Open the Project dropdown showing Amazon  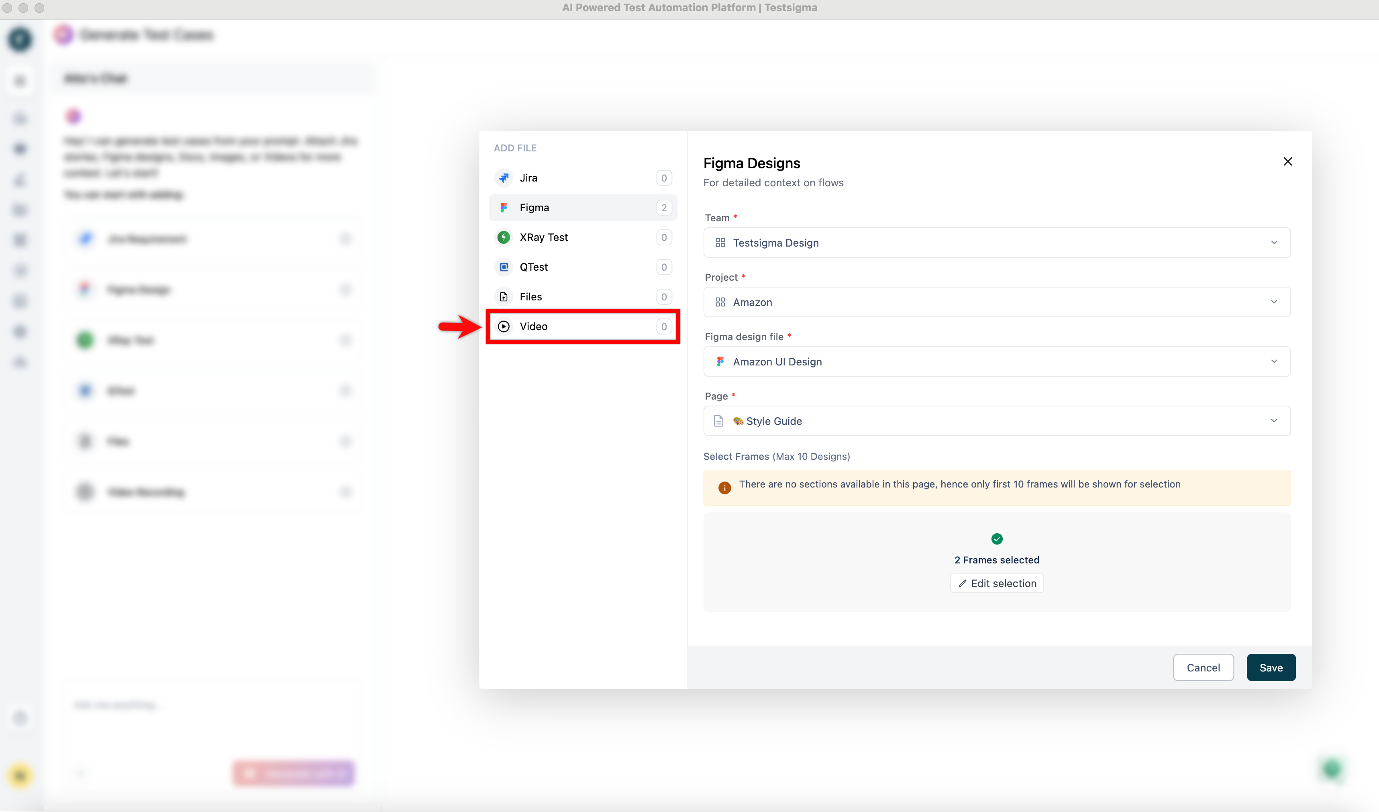[996, 302]
